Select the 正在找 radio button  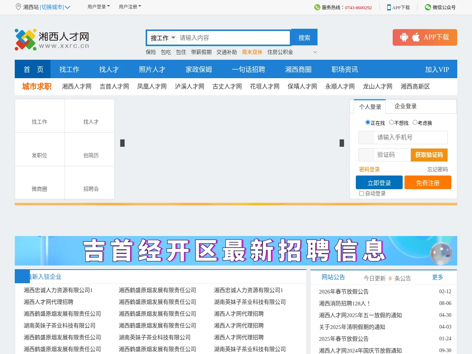(368, 122)
